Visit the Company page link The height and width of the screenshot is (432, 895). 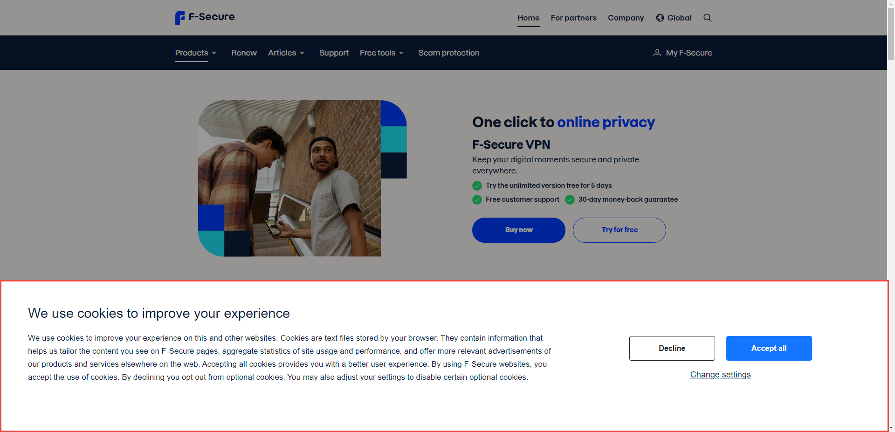(626, 18)
